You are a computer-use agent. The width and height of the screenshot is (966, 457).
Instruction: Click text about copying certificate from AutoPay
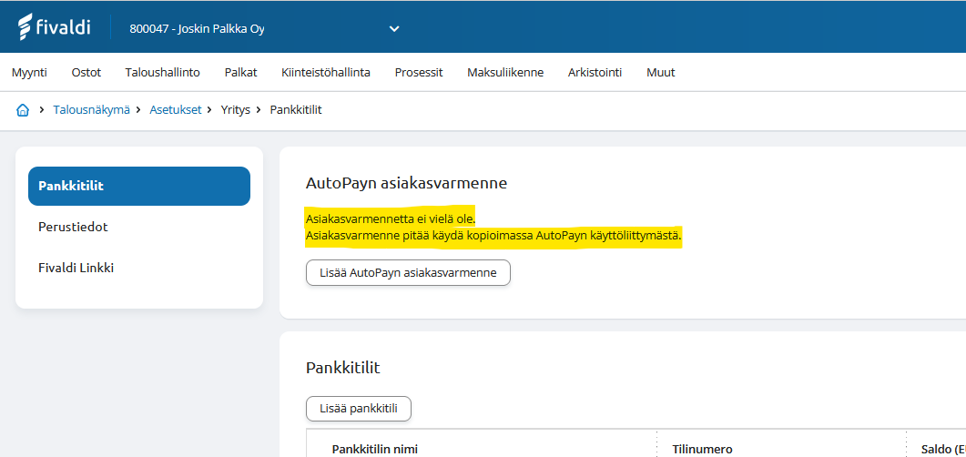(493, 236)
